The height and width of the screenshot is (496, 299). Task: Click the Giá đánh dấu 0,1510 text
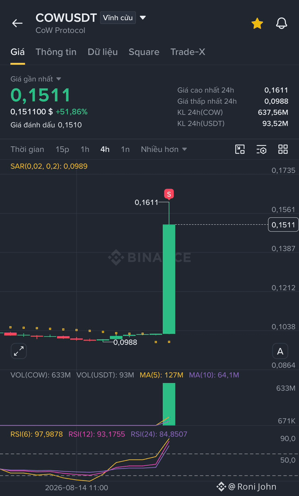[46, 125]
